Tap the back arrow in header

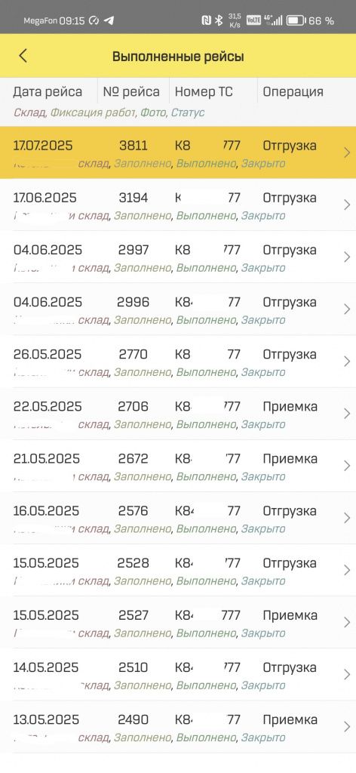[23, 56]
